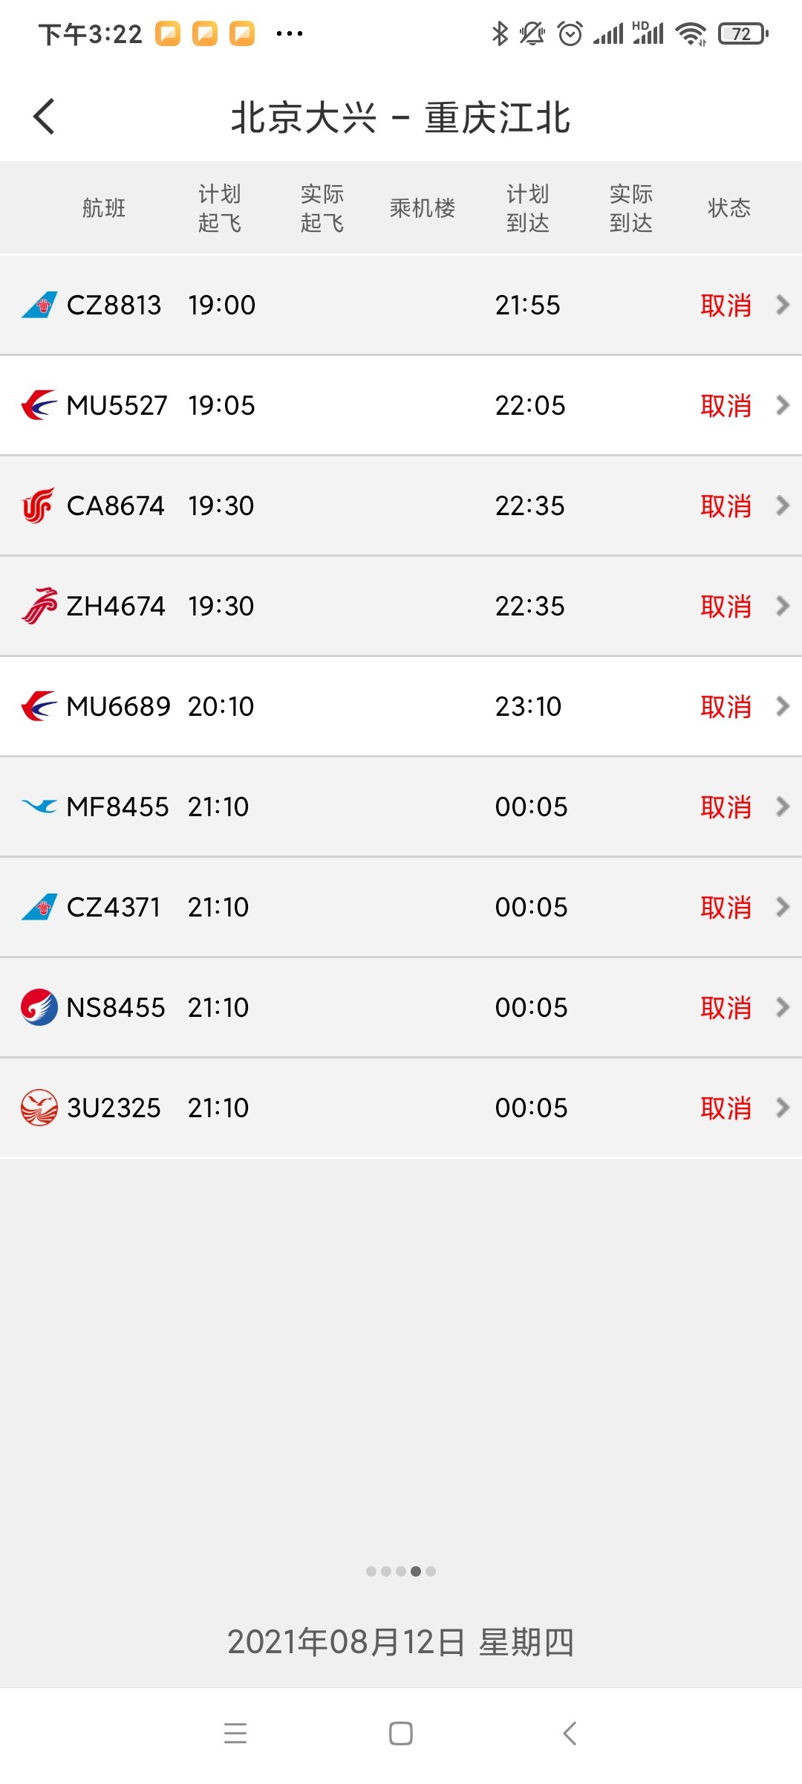802x1784 pixels.
Task: Open Android recent apps menu button
Action: tap(235, 1733)
